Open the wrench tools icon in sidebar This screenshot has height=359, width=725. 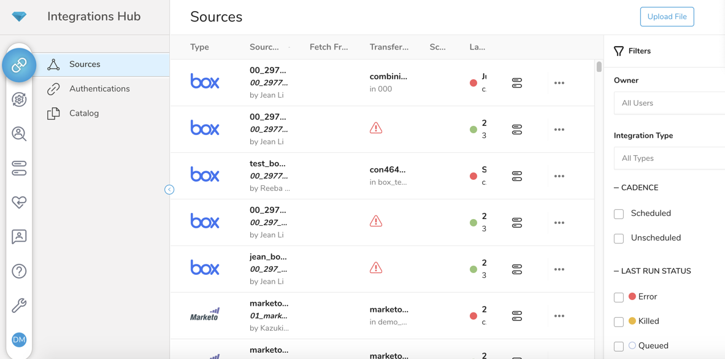click(19, 306)
